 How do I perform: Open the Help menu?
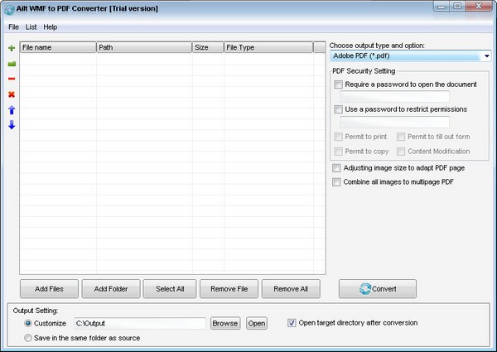tap(51, 27)
